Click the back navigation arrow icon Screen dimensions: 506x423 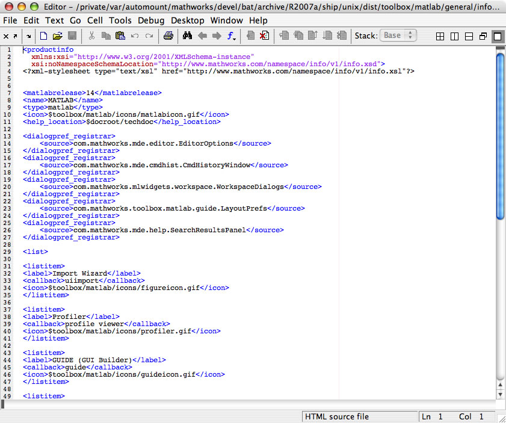[x=202, y=36]
